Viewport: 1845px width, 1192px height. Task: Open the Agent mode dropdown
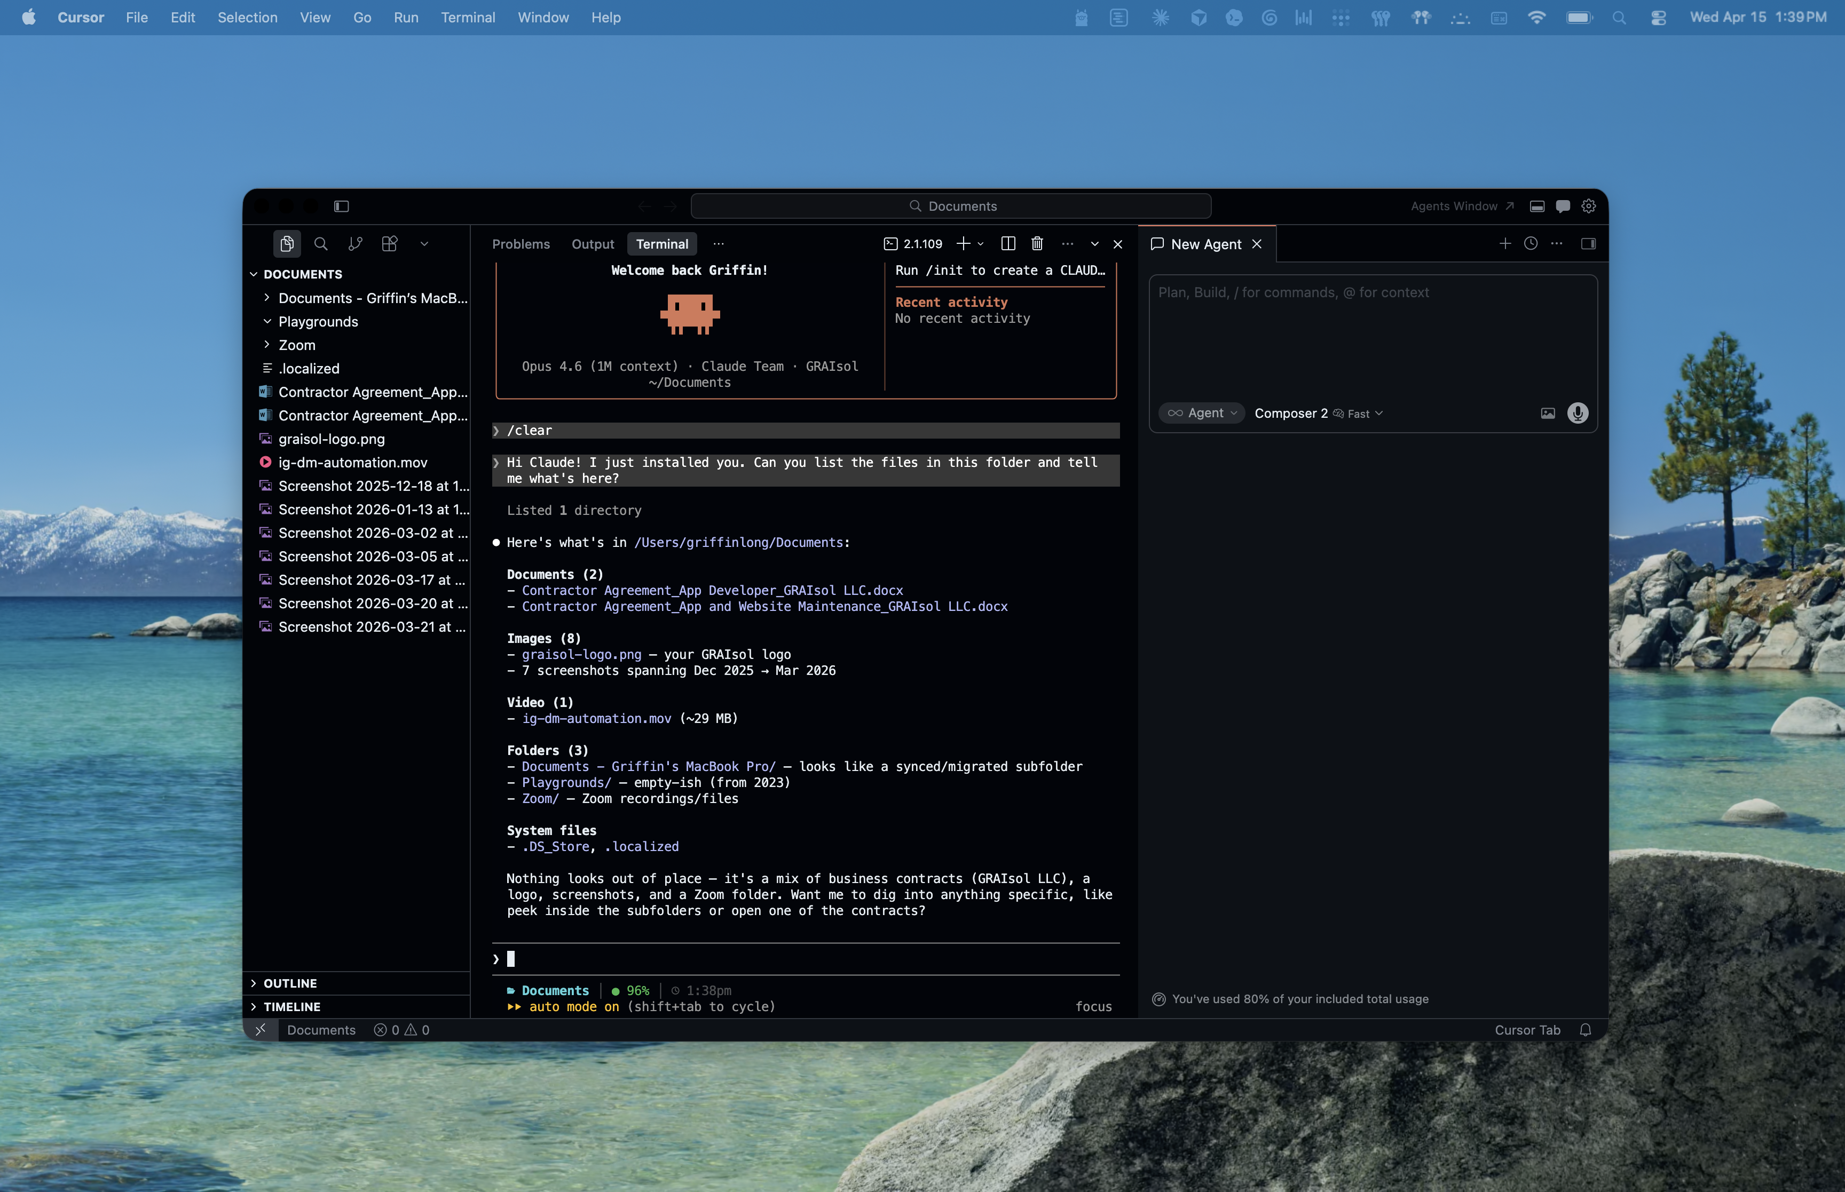[x=1202, y=414]
